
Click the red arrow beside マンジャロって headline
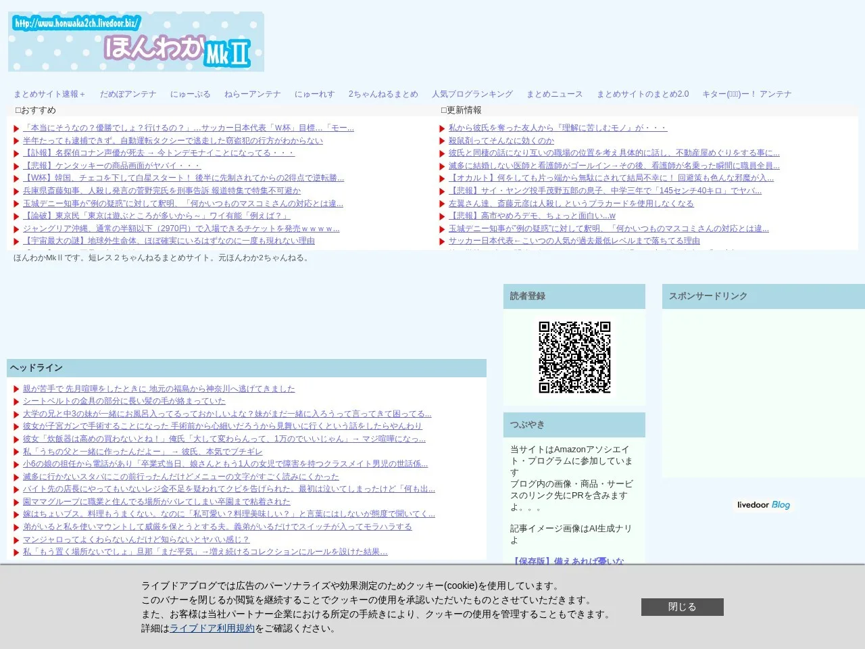coord(16,540)
